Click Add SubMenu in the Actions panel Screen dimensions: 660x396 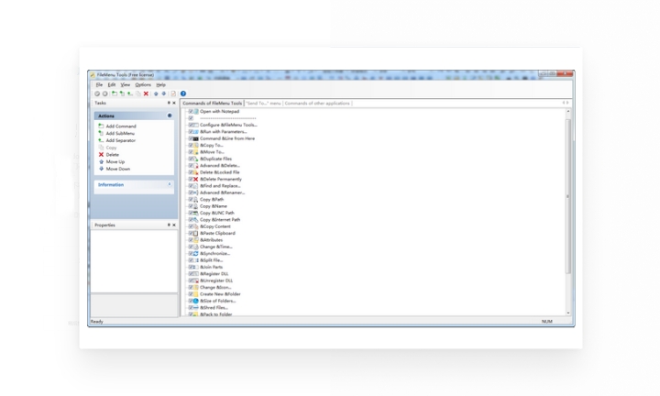point(120,134)
